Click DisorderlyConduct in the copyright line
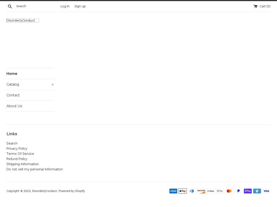The height and width of the screenshot is (207, 277). (44, 191)
